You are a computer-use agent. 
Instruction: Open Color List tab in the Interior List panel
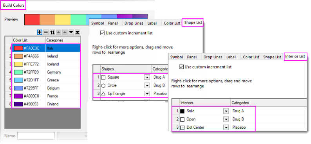(x=251, y=57)
